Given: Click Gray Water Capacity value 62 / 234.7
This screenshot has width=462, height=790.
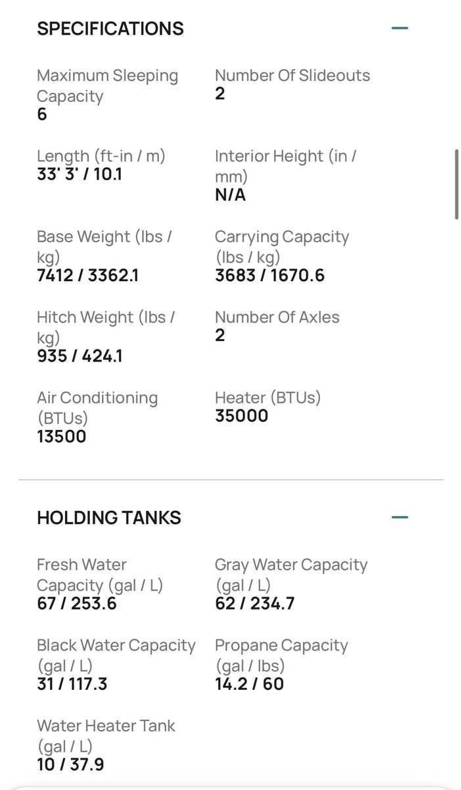Looking at the screenshot, I should coord(255,603).
